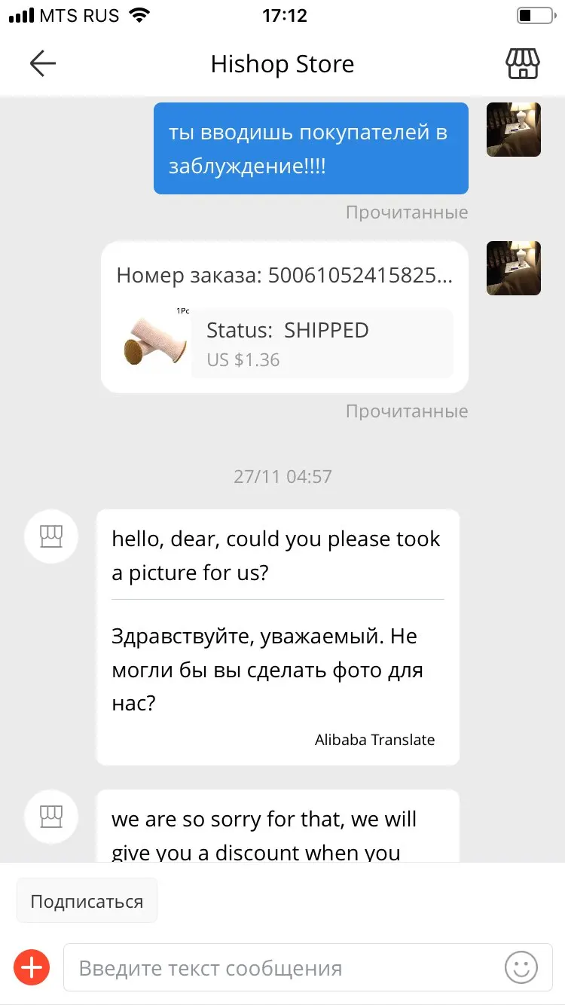565x1005 pixels.
Task: Tap the 'Alibaba Translate' label
Action: (x=374, y=740)
